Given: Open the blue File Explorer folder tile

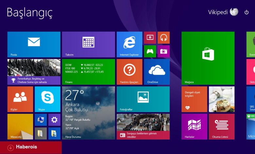Looking at the screenshot, I should pos(54,133).
